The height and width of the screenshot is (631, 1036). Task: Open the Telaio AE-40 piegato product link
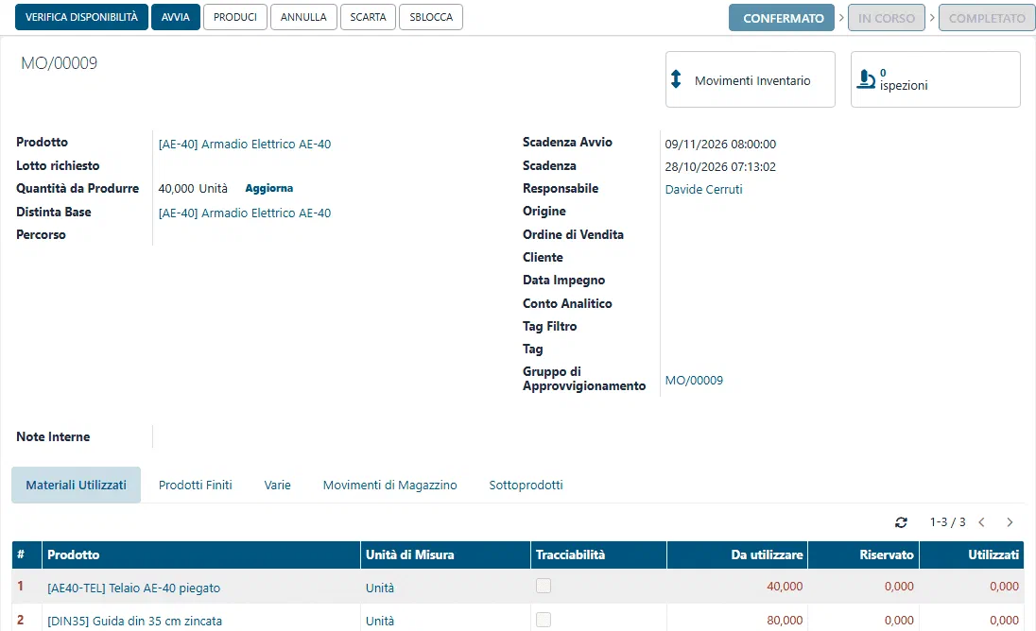(133, 588)
